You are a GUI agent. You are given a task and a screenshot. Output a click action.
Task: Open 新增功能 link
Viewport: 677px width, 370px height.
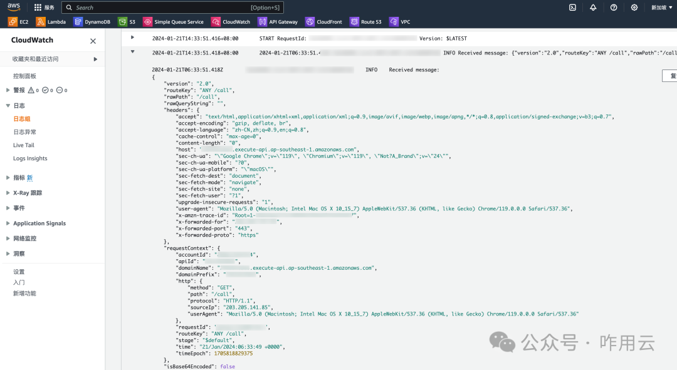pos(24,293)
